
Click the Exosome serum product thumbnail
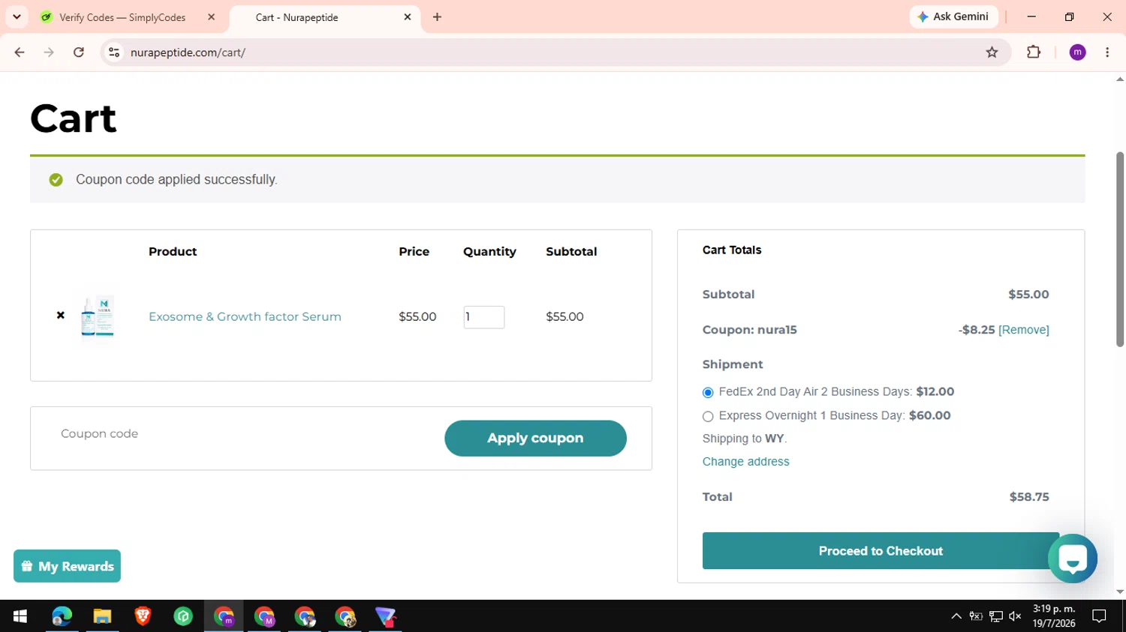(x=98, y=316)
